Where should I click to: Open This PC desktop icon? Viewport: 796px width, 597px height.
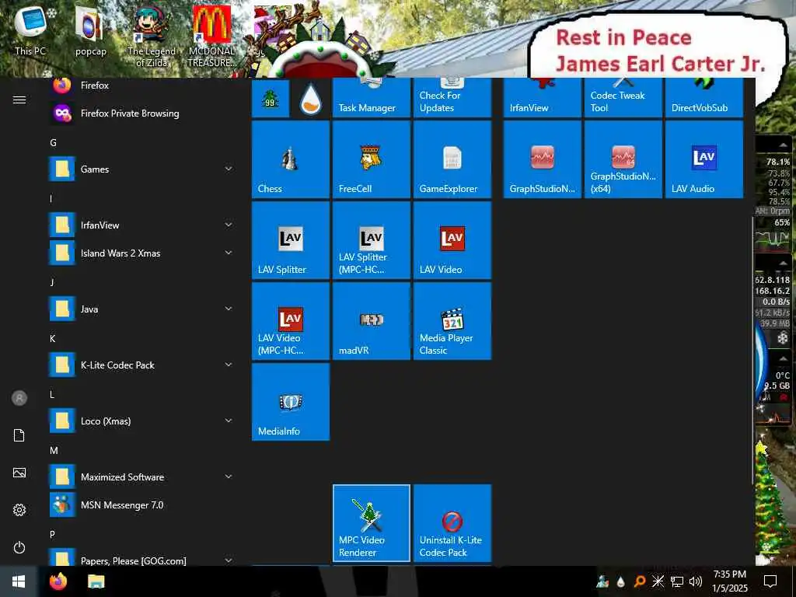[30, 30]
